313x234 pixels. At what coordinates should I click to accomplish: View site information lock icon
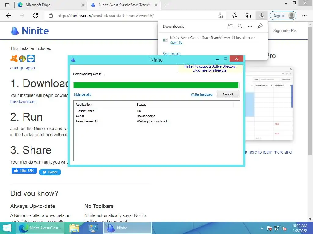click(x=51, y=16)
